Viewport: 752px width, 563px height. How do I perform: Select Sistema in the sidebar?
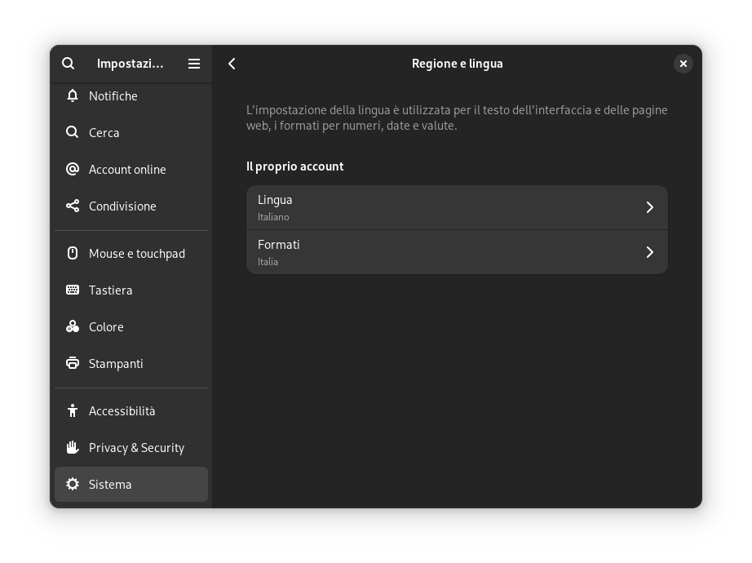pos(131,485)
